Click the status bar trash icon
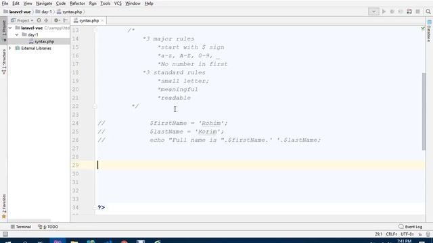Screen dimensions: 433x243 [428, 234]
